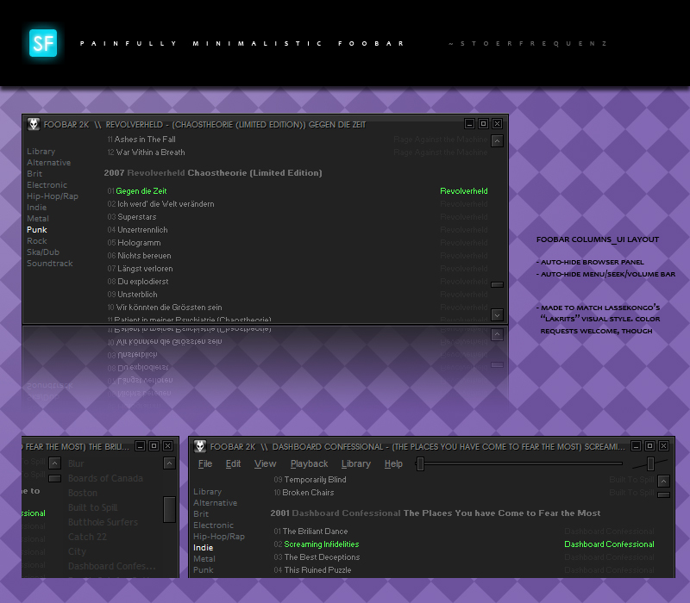Select Electronic genre in Revolverheld window

click(x=47, y=185)
